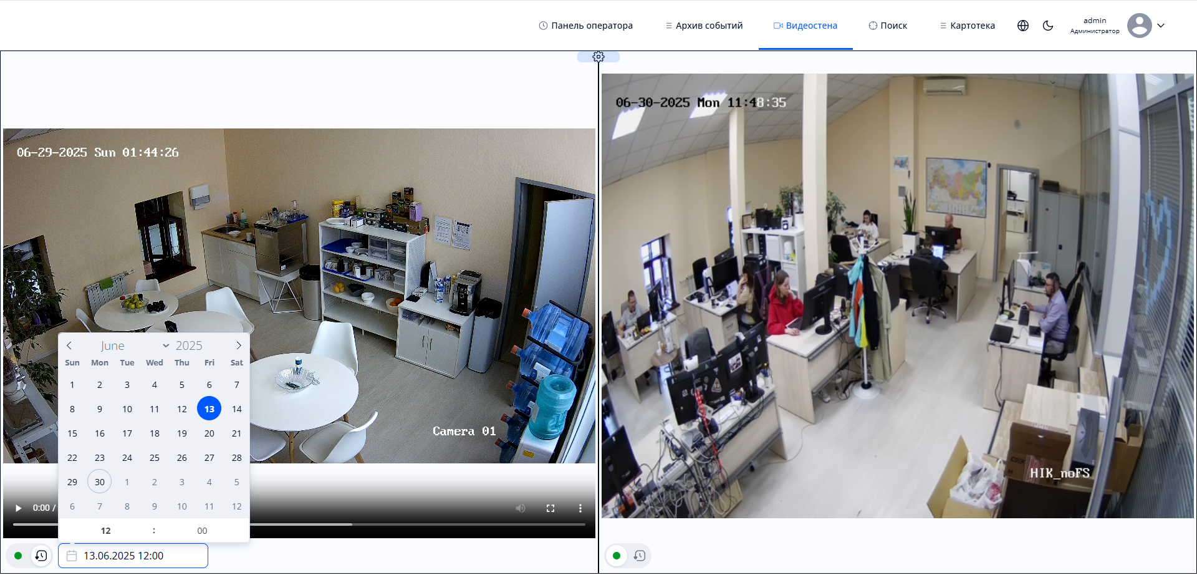Open archive playback for right camera
Image resolution: width=1197 pixels, height=575 pixels.
[639, 556]
